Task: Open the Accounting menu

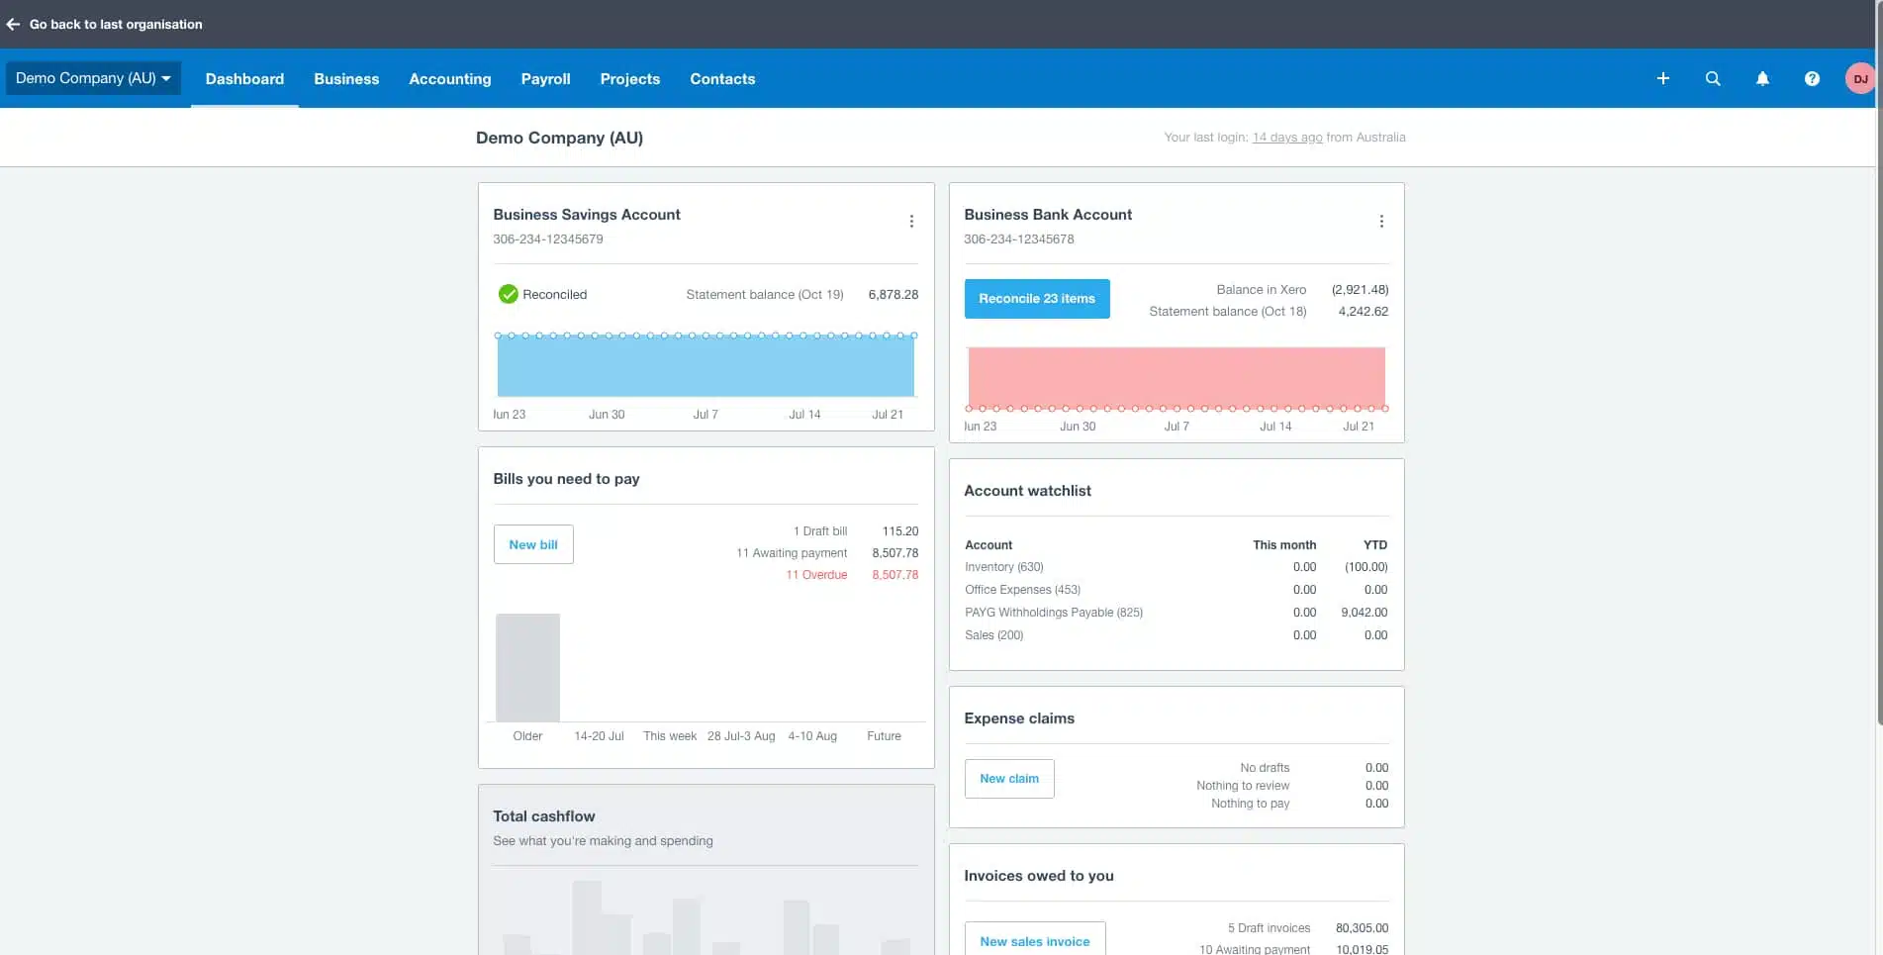Action: point(449,79)
